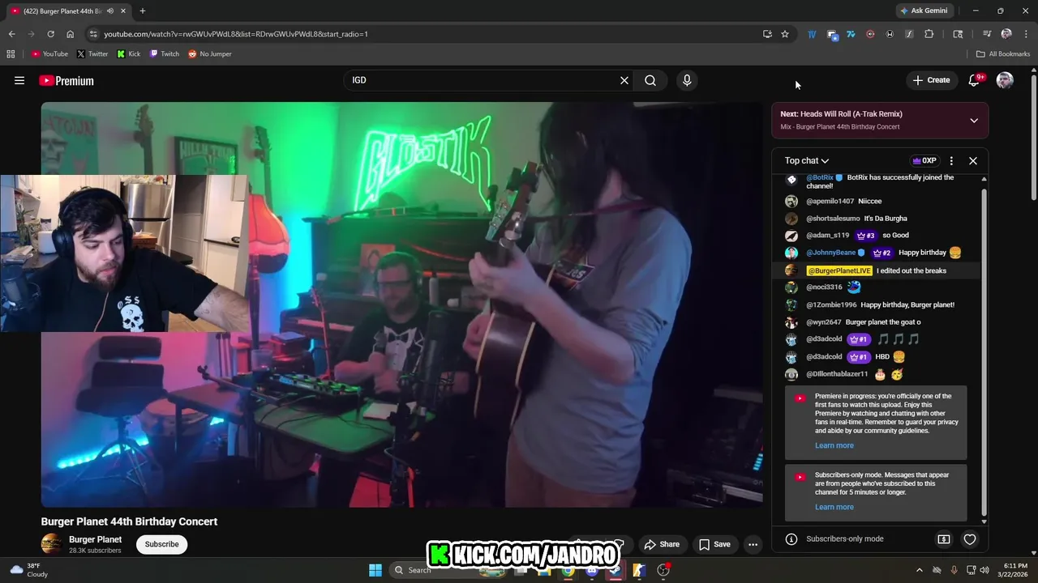
Task: Close the Burger Planet browser tab
Action: pos(124,11)
